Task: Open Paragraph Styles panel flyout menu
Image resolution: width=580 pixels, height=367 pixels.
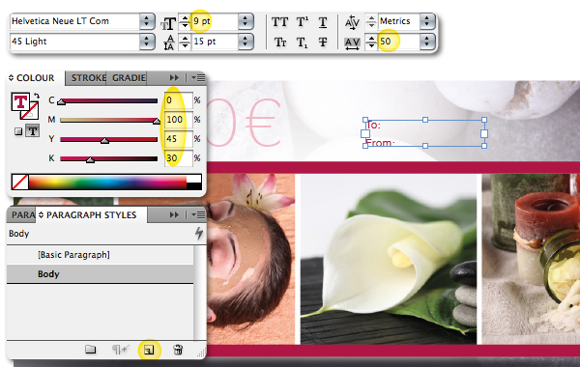Action: coord(198,214)
